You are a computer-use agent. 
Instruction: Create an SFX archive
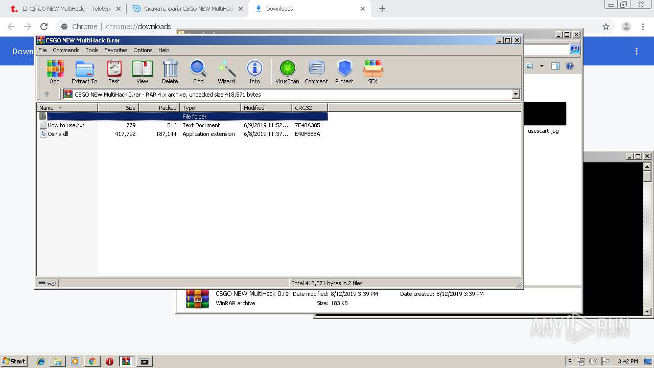coord(373,72)
